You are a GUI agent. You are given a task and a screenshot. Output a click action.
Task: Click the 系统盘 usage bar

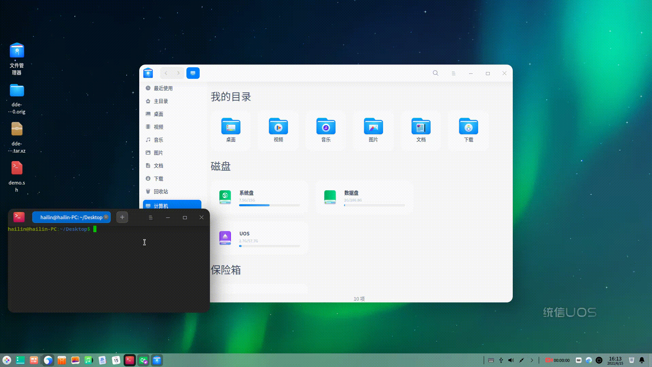coord(270,205)
